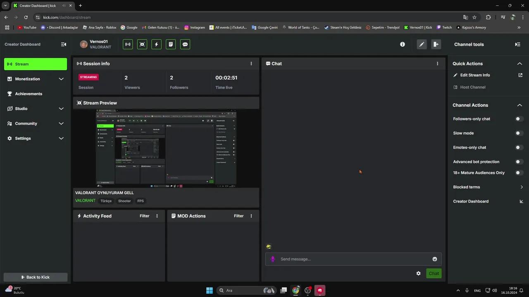Open the info icon in header
The image size is (529, 297).
pyautogui.click(x=403, y=44)
